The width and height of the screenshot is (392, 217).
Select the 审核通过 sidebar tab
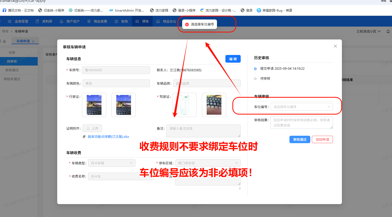coord(12,70)
